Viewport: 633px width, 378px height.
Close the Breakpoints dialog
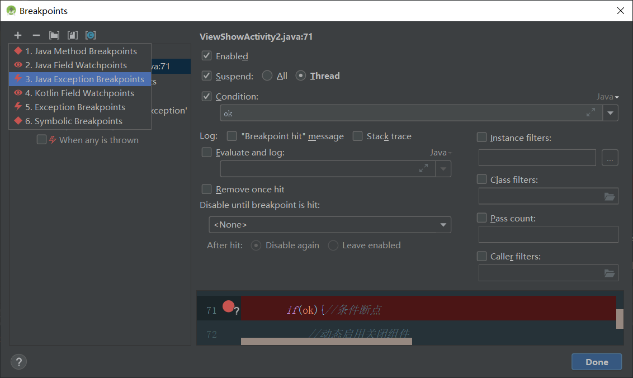tap(621, 11)
